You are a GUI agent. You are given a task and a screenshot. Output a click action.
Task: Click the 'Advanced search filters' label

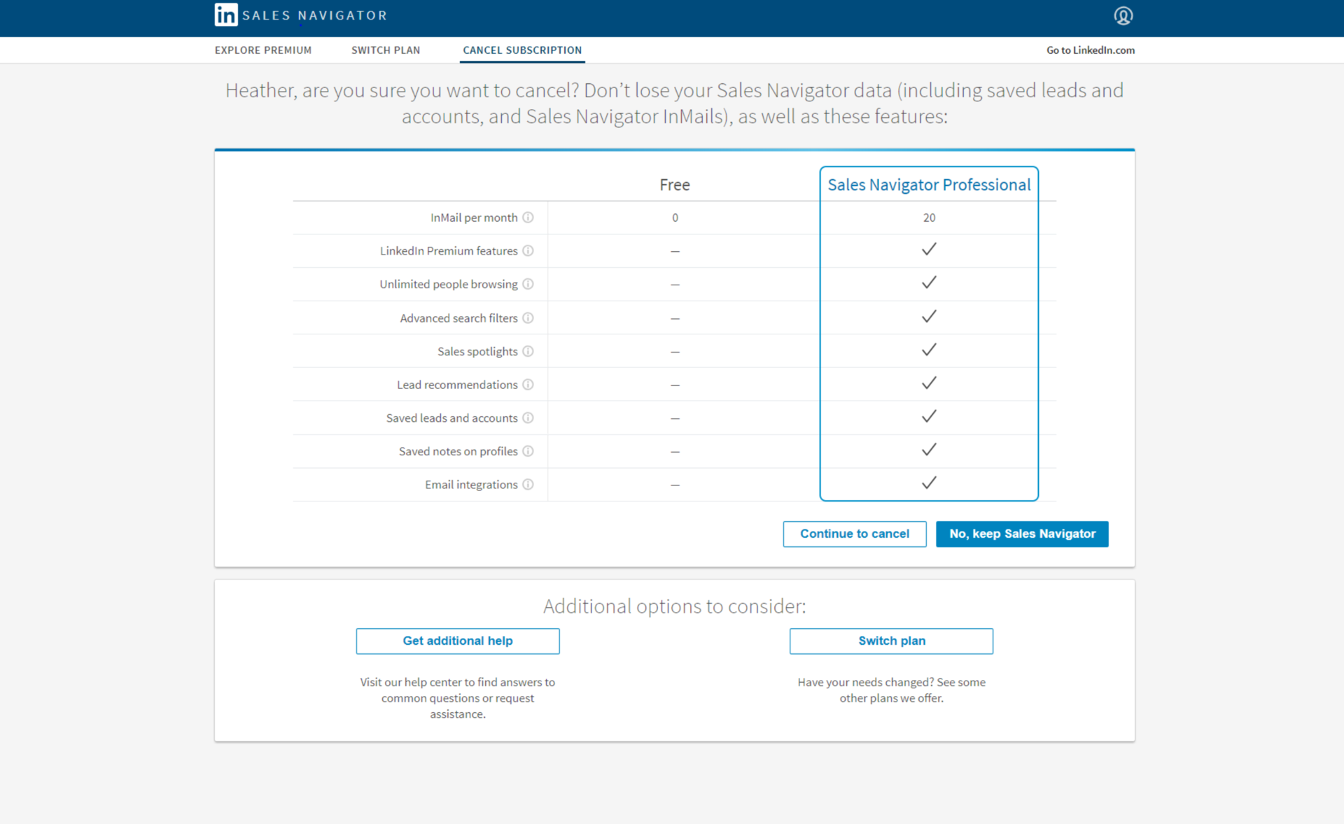[x=458, y=318]
